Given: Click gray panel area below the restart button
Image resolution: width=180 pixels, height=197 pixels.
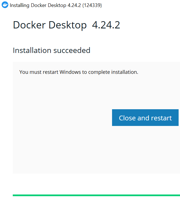Looking at the screenshot, I should pos(145,150).
